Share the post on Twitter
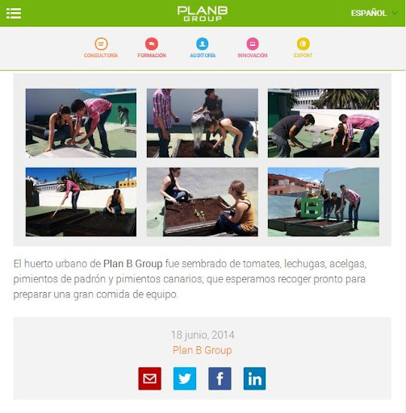This screenshot has height=413, width=406. point(185,378)
